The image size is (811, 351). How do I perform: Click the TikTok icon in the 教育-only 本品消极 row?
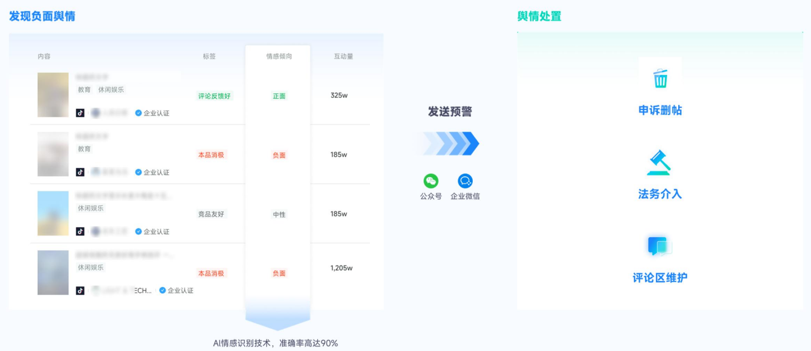click(80, 172)
